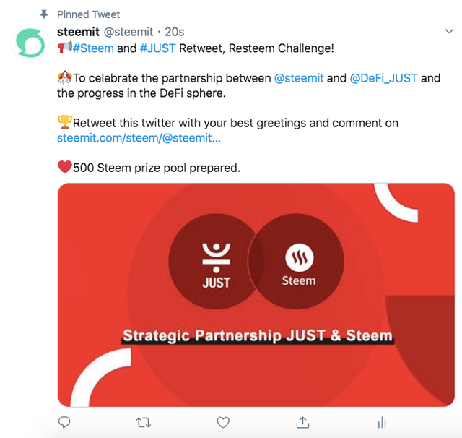The height and width of the screenshot is (438, 462).
Task: Click the steemit display name
Action: click(78, 32)
